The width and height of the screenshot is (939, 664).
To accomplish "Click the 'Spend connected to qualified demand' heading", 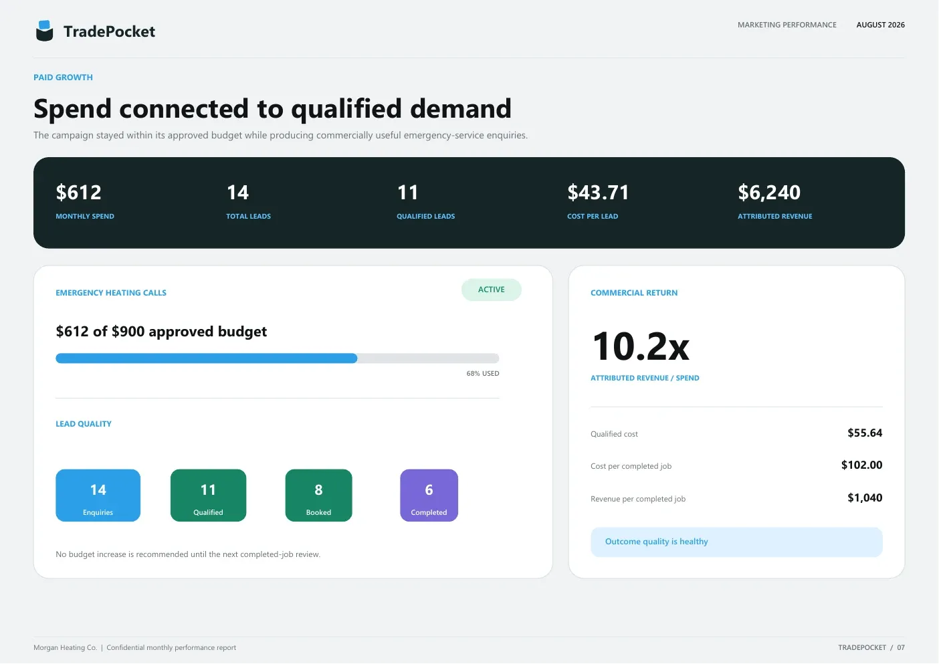I will [x=272, y=108].
